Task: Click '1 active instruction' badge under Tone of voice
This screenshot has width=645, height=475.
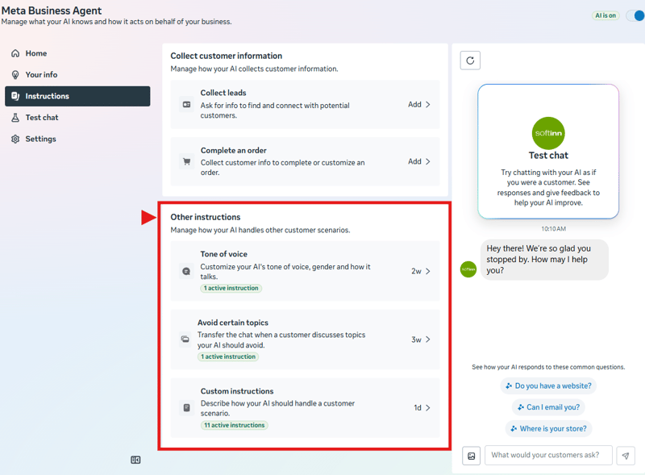Action: [x=231, y=288]
